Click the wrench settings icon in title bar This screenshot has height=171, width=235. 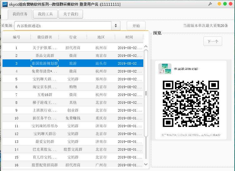pos(210,4)
